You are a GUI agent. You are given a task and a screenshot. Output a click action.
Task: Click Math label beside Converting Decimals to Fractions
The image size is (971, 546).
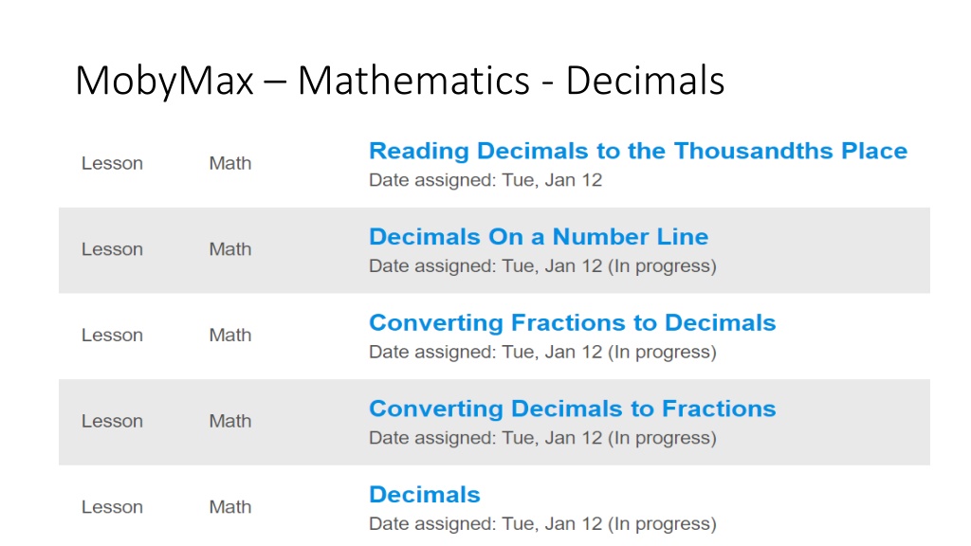230,422
